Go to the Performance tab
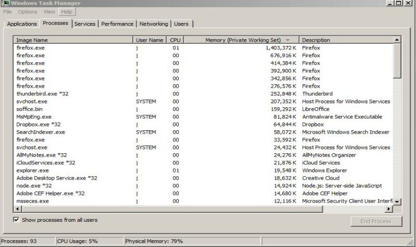416x247 pixels. 117,24
